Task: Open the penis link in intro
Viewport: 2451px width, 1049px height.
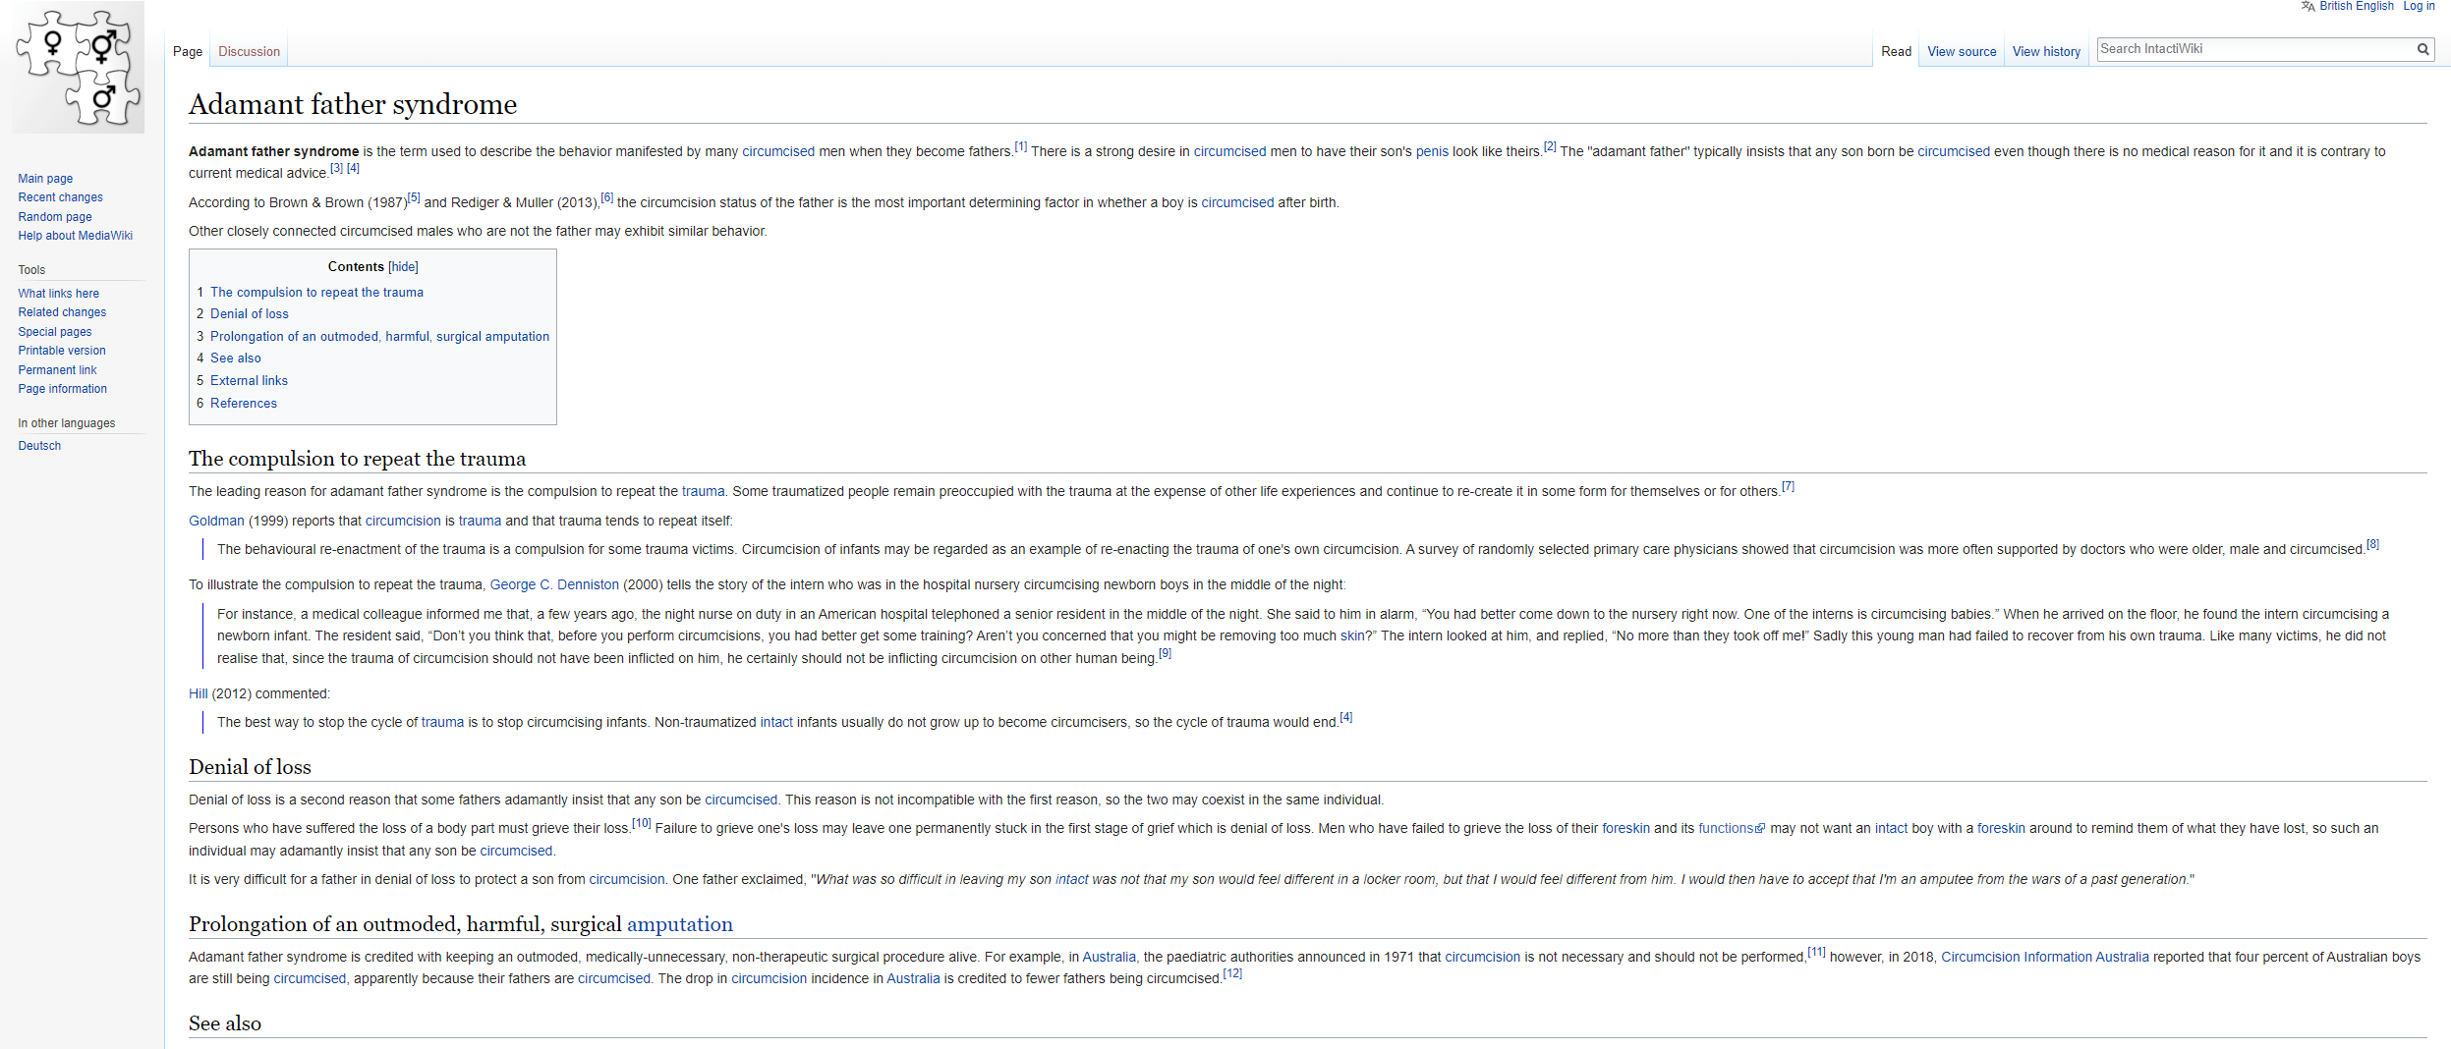Action: coord(1432,152)
